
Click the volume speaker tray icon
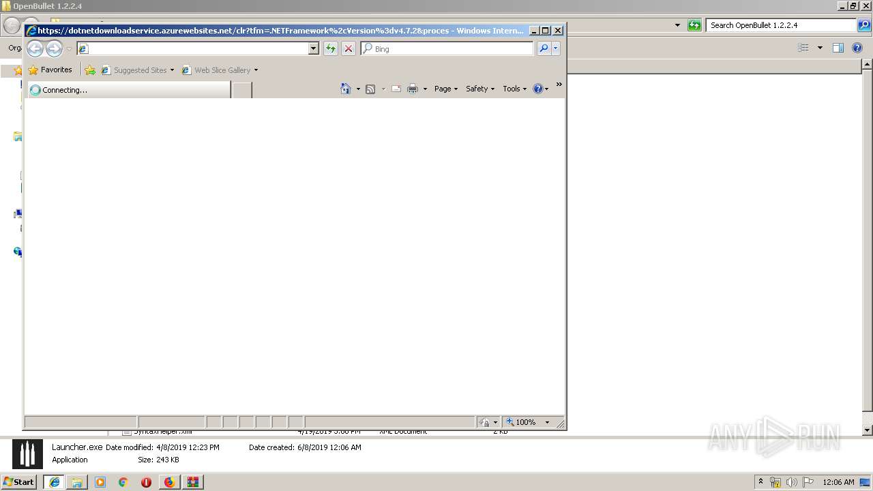(x=792, y=482)
